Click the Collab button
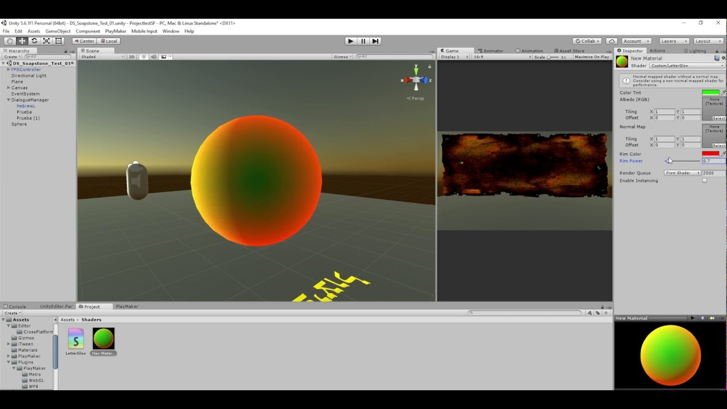 pyautogui.click(x=587, y=41)
